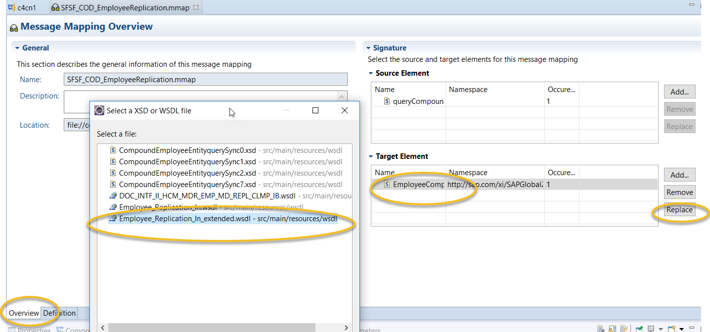The image size is (710, 332).
Task: Select the queryCompoun source element schema icon
Action: [387, 100]
